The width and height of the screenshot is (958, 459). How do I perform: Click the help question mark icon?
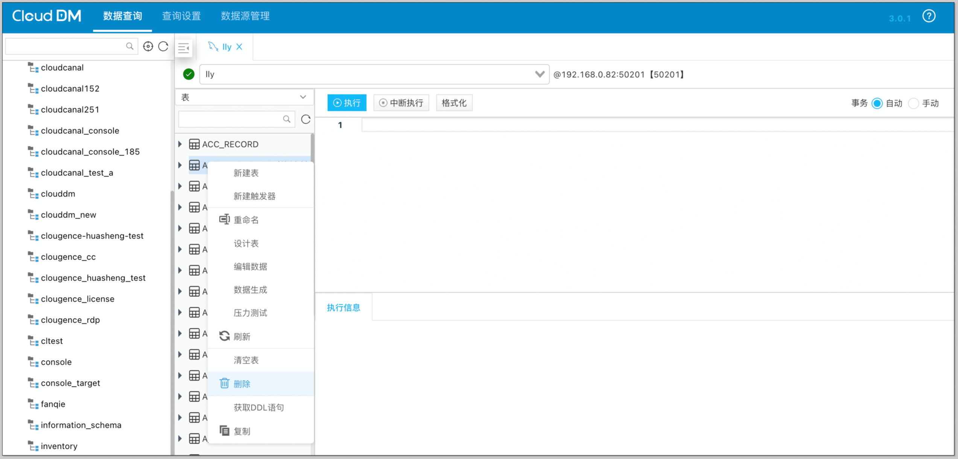click(929, 17)
